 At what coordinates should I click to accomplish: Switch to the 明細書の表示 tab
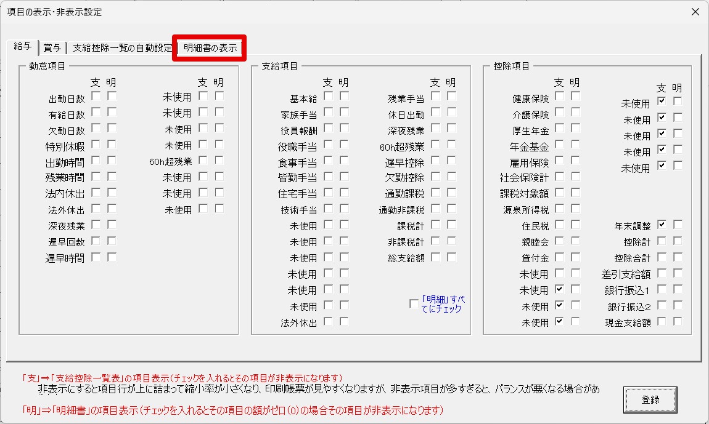click(x=210, y=48)
